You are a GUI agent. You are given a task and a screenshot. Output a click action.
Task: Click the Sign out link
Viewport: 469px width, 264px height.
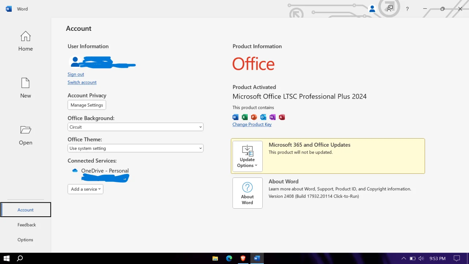(76, 74)
